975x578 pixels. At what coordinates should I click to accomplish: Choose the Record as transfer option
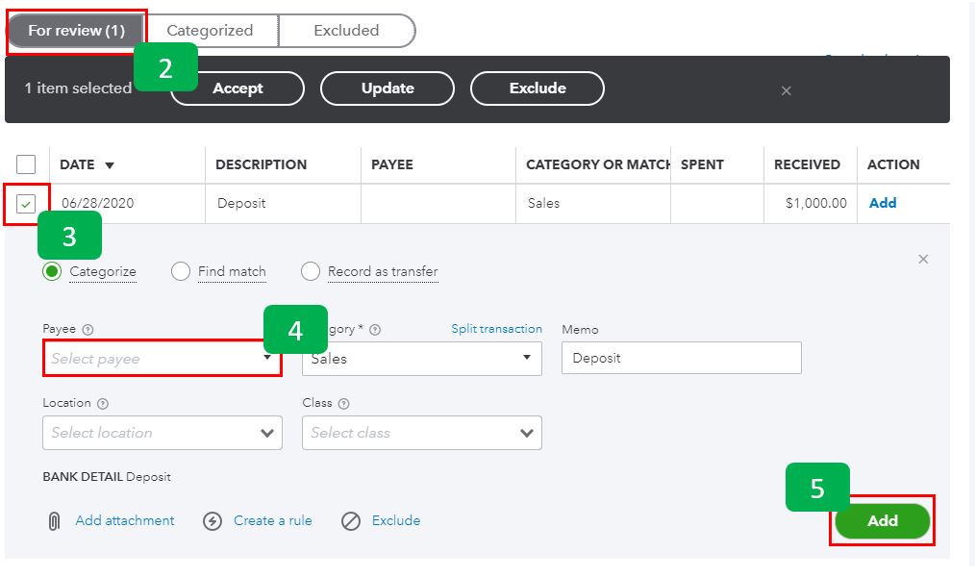coord(311,271)
